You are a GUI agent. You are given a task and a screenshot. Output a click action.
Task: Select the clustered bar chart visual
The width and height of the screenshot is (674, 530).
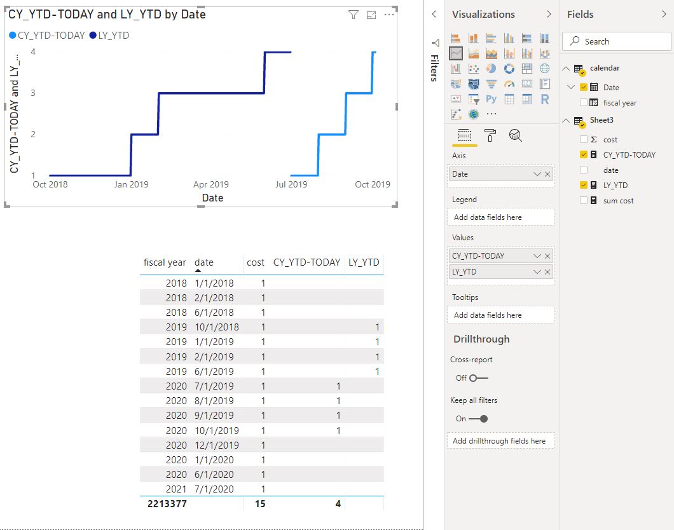tap(492, 38)
